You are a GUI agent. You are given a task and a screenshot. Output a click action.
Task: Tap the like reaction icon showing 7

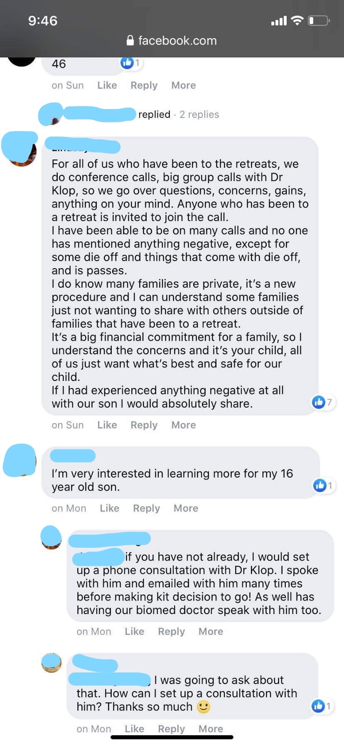pos(319,402)
